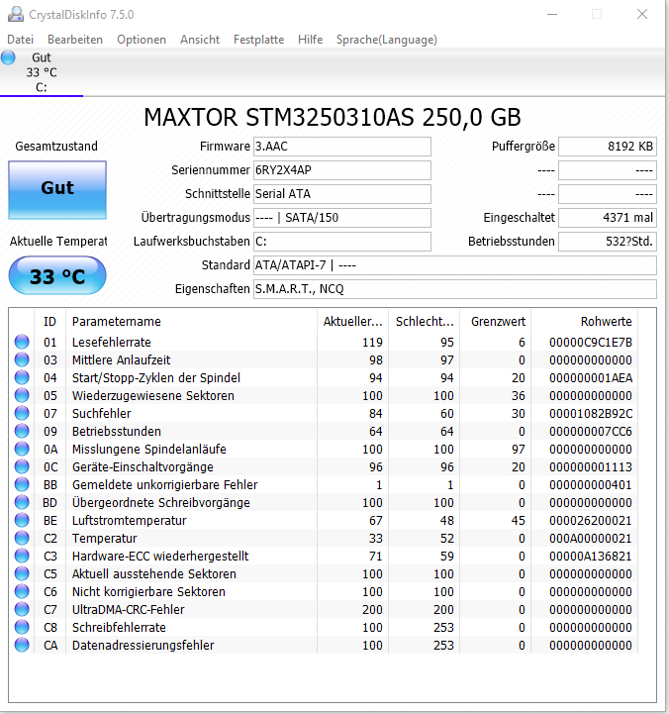The image size is (669, 714).
Task: Click status orb for ID 09 Betriebsstunden row
Action: coord(22,431)
